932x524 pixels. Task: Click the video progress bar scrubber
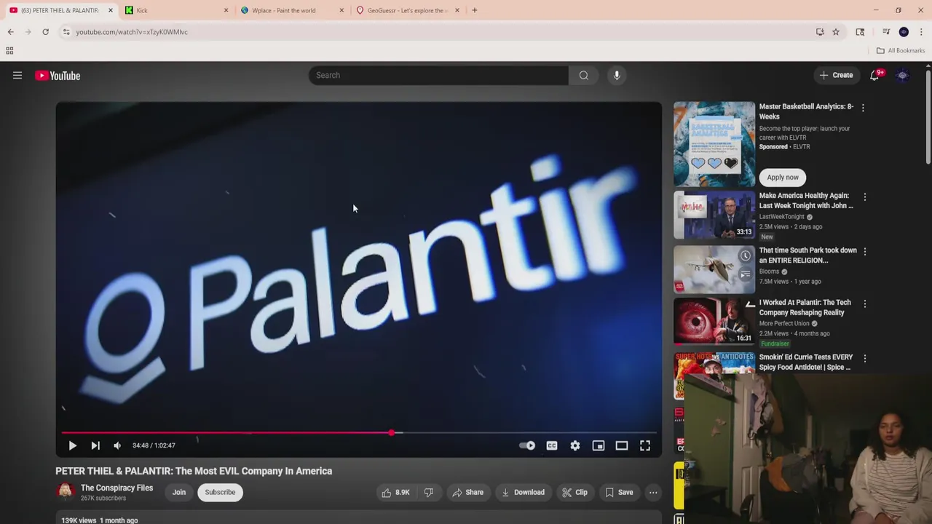(x=392, y=433)
